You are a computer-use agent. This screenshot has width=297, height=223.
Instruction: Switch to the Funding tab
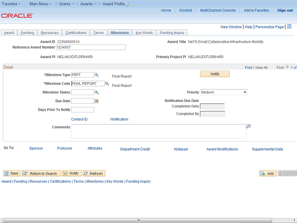coord(27,33)
